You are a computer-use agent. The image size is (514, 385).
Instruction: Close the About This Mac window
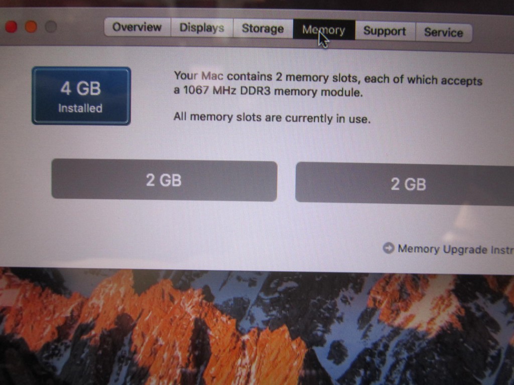(x=11, y=27)
